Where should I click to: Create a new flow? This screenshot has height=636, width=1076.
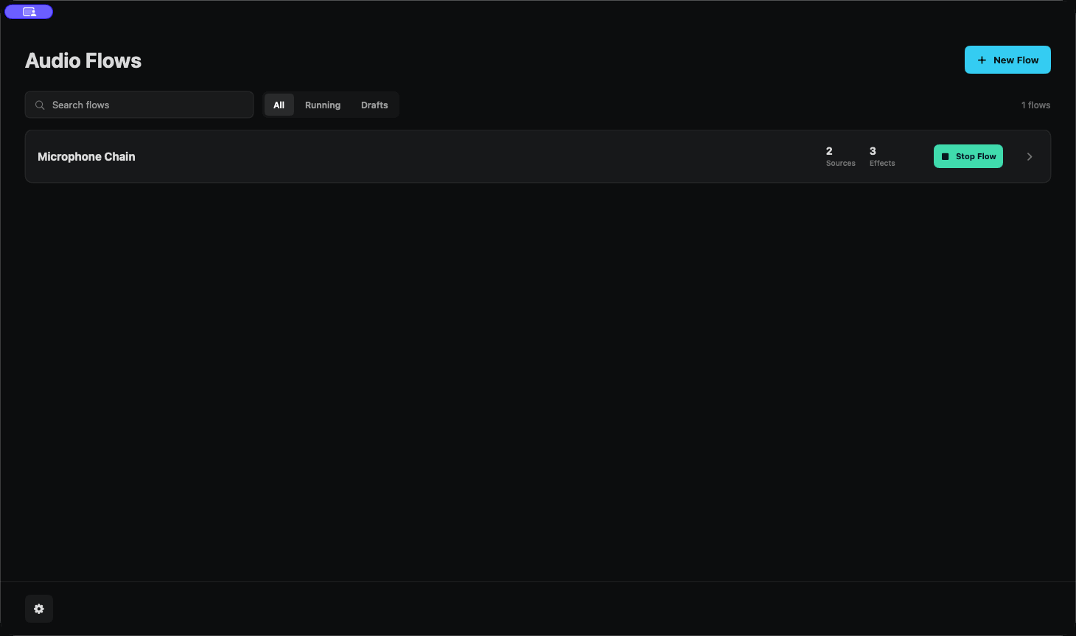tap(1007, 60)
